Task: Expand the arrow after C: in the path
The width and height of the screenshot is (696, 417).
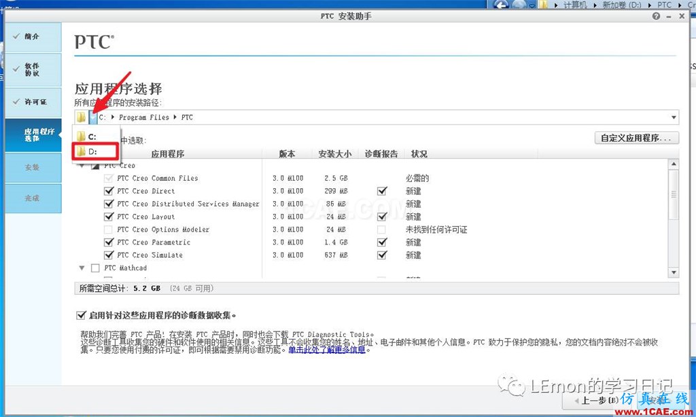Action: click(112, 117)
